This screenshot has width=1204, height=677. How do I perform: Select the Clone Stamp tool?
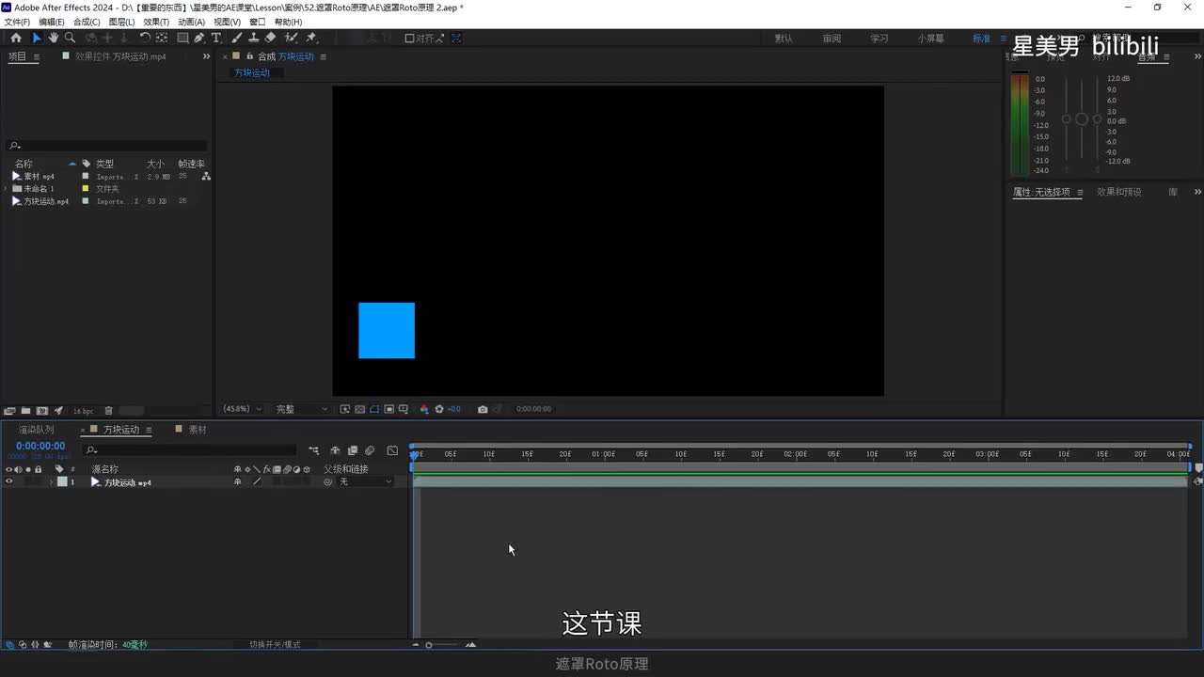click(x=253, y=39)
